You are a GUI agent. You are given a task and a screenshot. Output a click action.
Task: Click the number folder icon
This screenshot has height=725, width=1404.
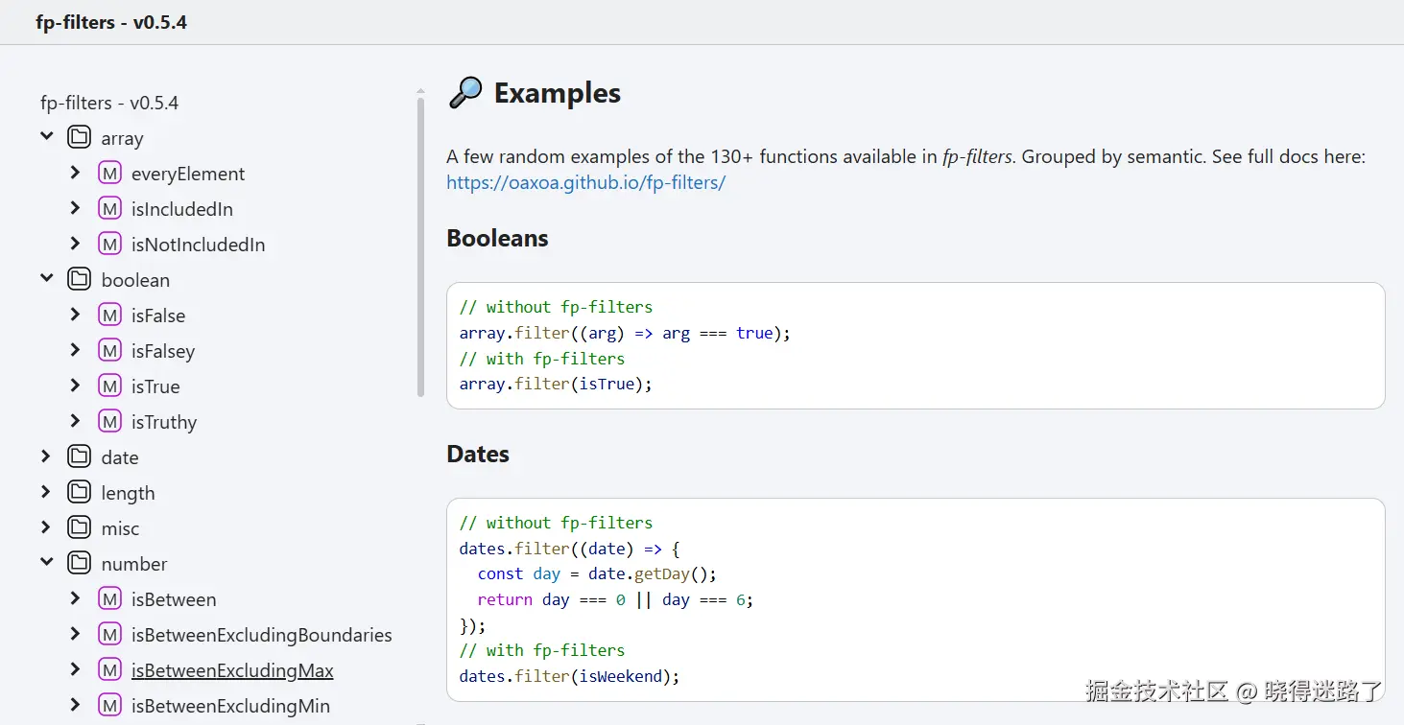79,564
